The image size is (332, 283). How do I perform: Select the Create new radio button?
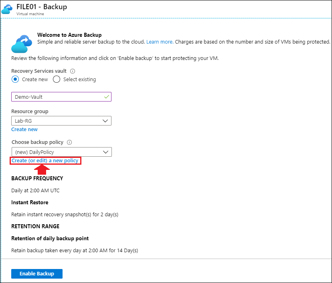coord(15,80)
